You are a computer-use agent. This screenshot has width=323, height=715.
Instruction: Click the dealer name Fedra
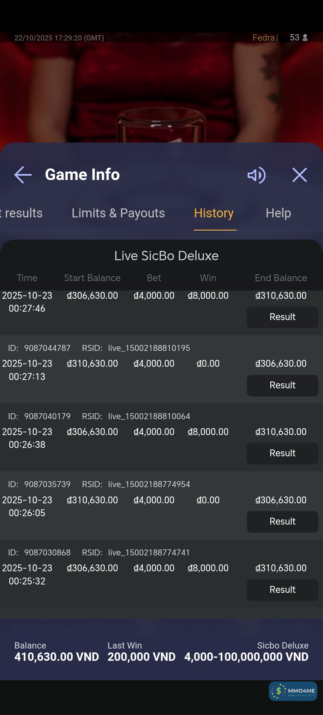click(263, 38)
